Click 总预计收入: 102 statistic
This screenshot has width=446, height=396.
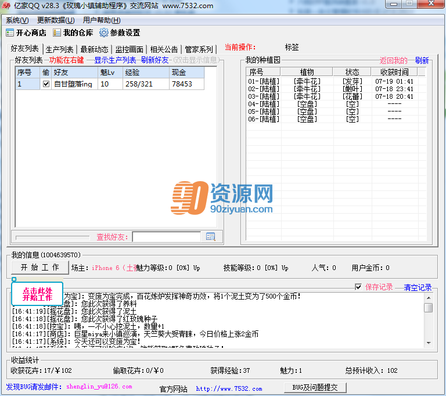[x=371, y=370]
